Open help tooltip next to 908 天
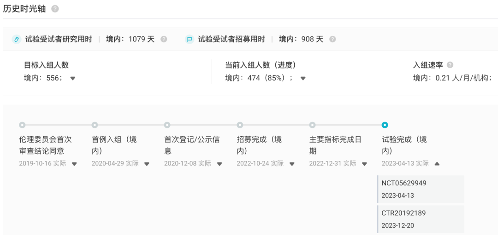 pos(332,39)
